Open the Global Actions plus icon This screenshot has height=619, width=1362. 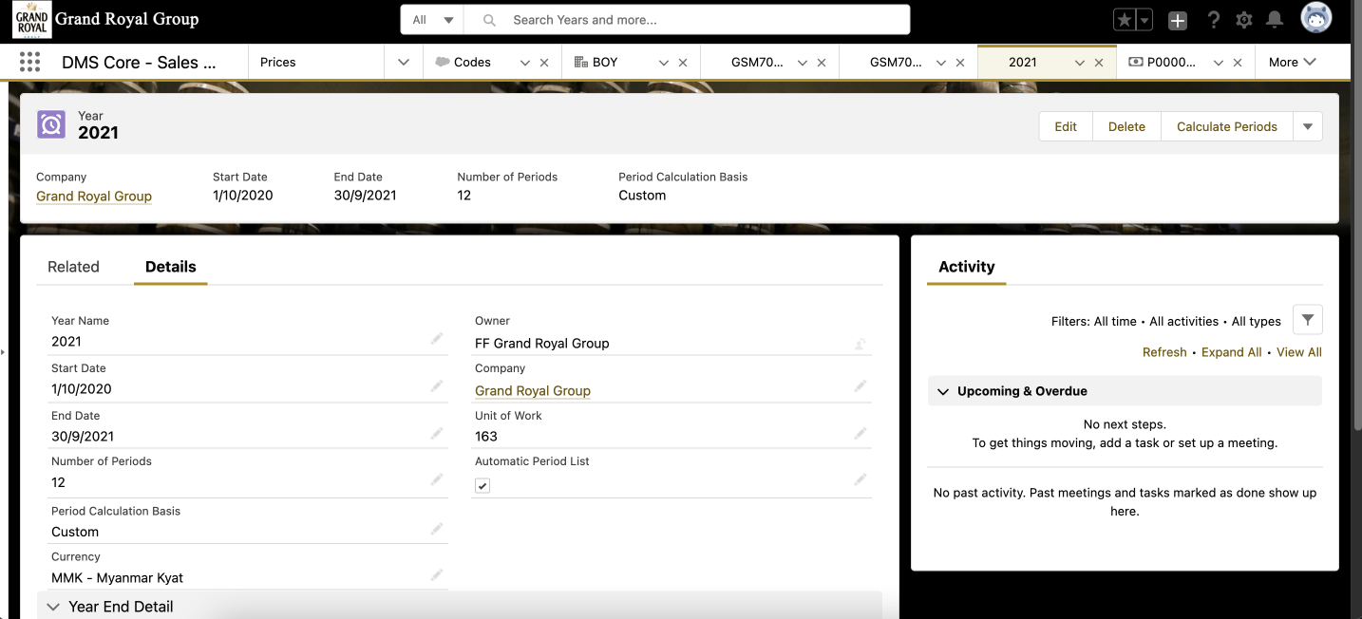pyautogui.click(x=1178, y=20)
